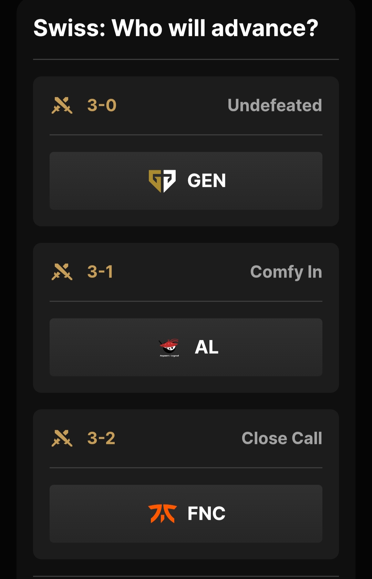Tap the crossed swords icon beside 3-2
Image resolution: width=372 pixels, height=579 pixels.
coord(62,438)
